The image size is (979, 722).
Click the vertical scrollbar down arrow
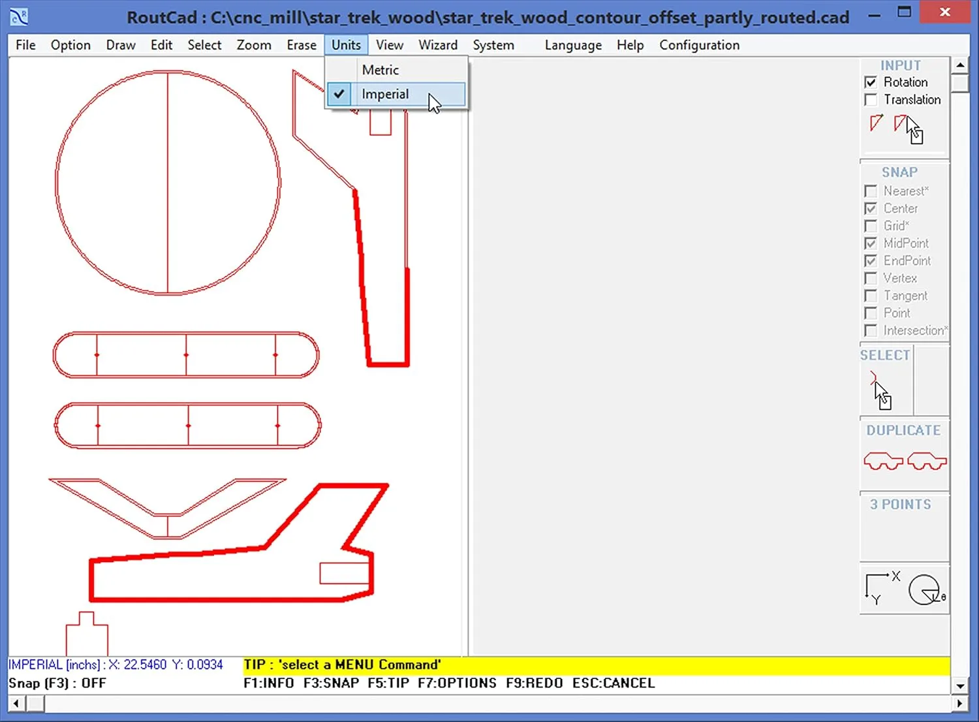click(960, 686)
